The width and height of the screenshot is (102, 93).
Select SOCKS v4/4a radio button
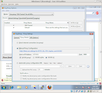(x=34, y=58)
